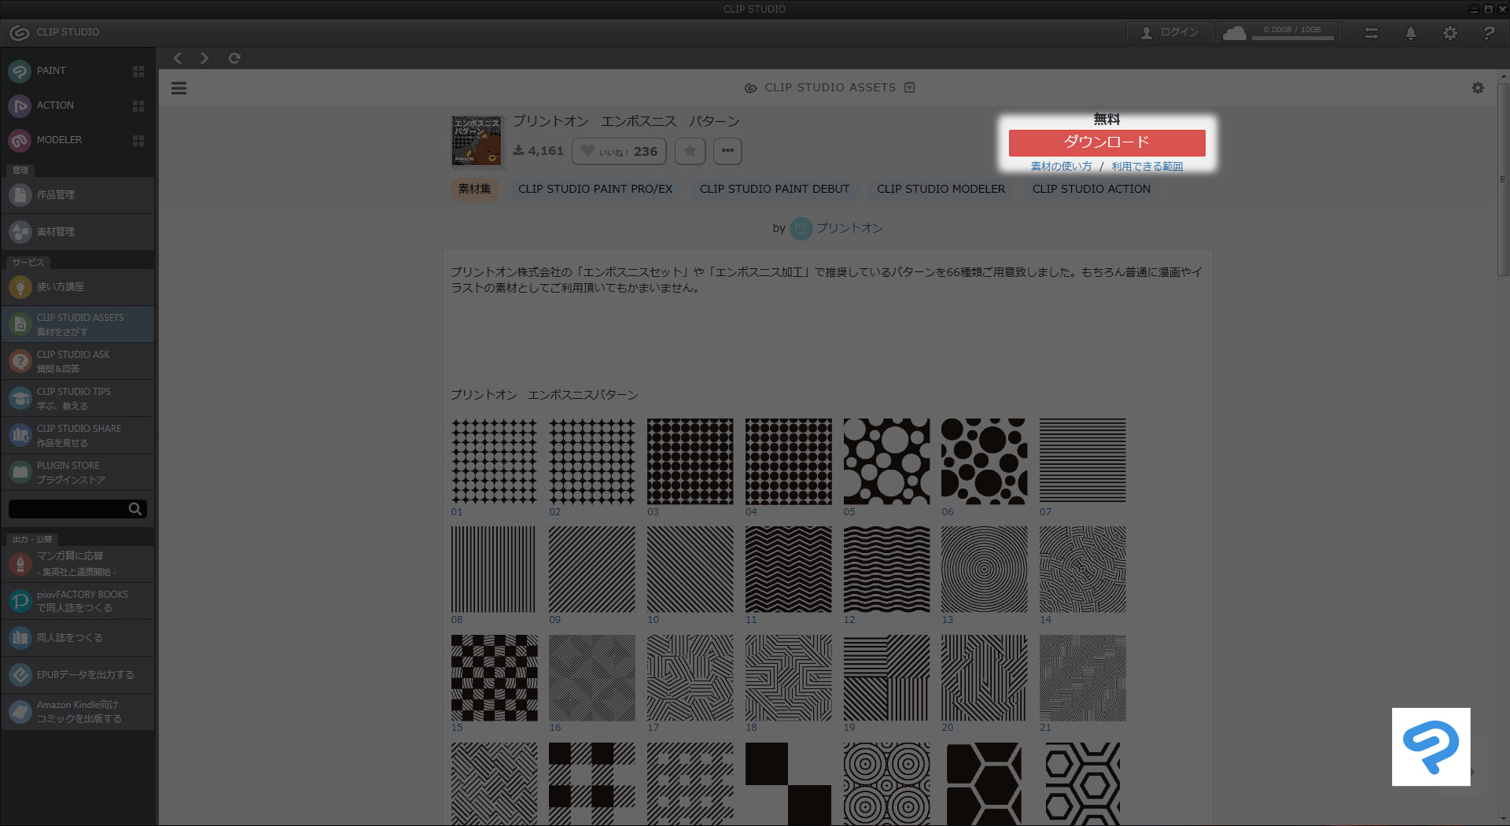
Task: Open pattern thumbnail 11 zigzag
Action: [788, 570]
